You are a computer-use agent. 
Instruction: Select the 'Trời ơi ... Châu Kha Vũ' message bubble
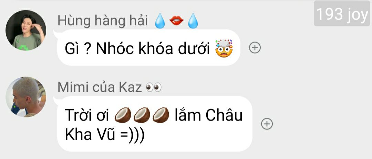pos(155,124)
